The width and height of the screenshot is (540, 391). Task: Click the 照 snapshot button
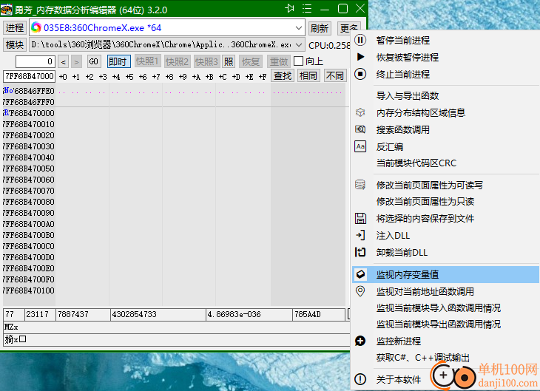click(x=229, y=61)
